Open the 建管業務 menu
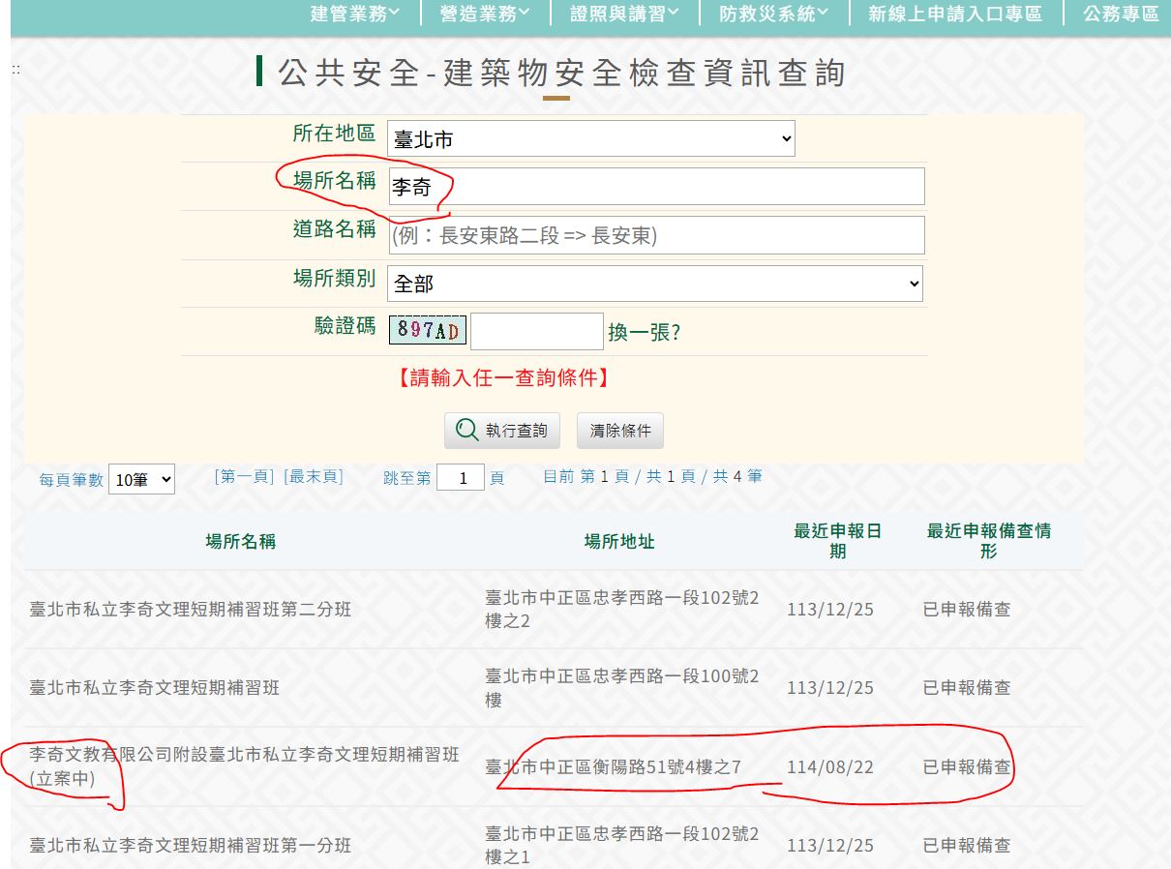Image resolution: width=1171 pixels, height=869 pixels. click(x=354, y=14)
